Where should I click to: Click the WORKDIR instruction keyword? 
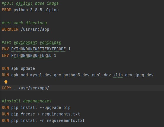tap(10, 29)
